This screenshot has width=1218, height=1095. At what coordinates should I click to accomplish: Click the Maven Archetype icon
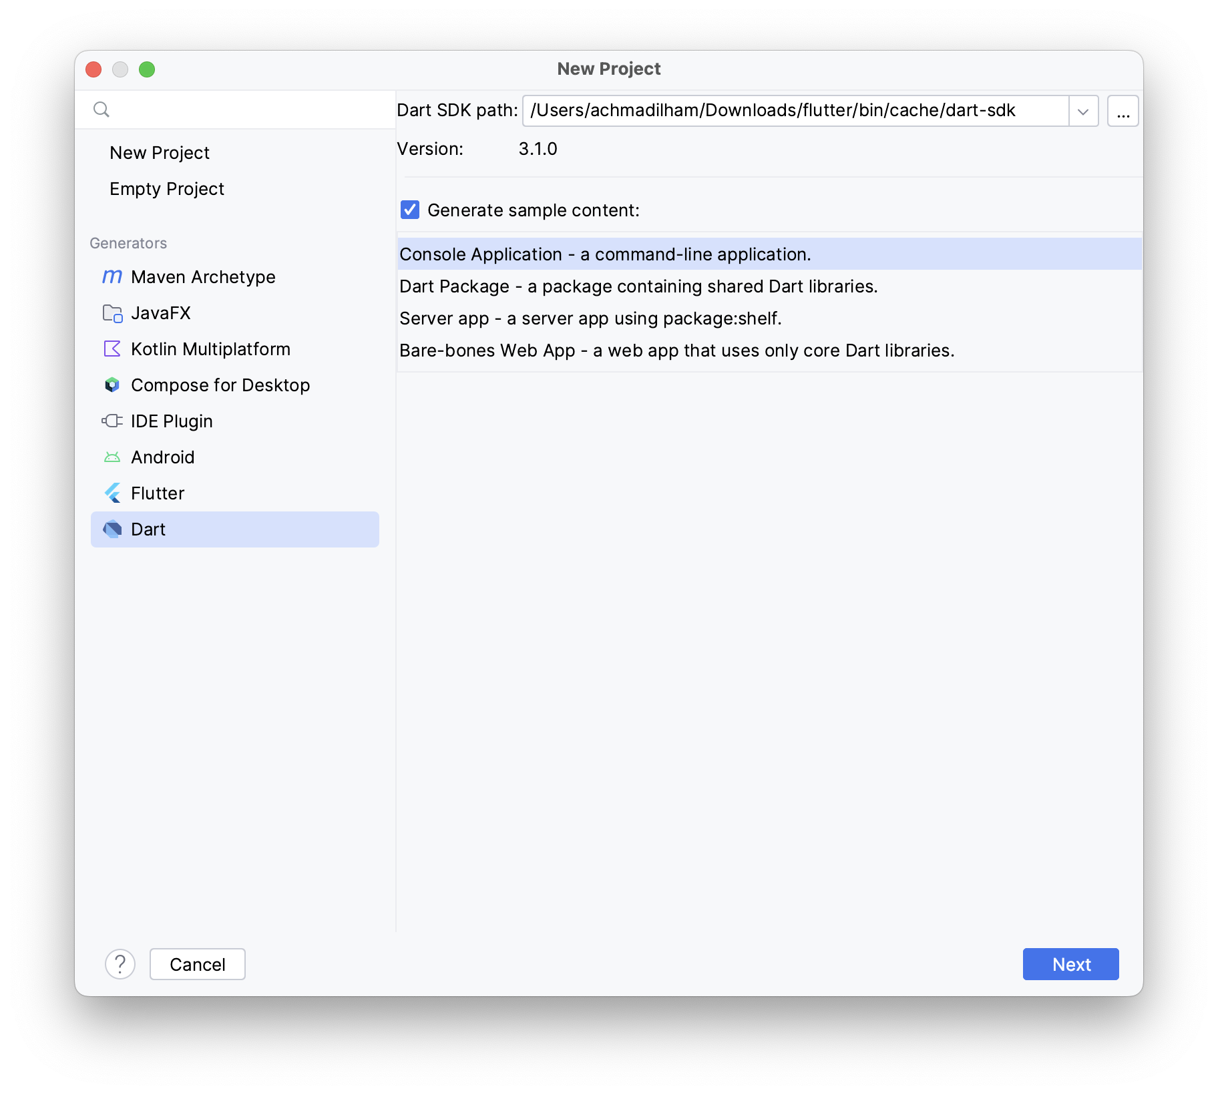coord(112,276)
